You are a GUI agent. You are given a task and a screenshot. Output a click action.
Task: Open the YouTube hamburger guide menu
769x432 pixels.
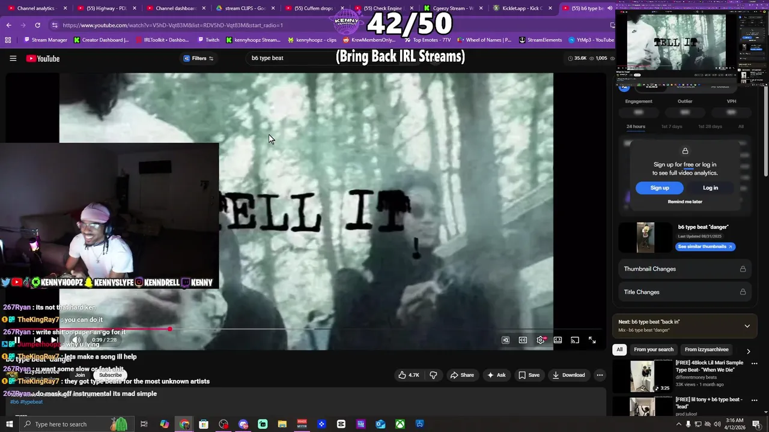13,58
